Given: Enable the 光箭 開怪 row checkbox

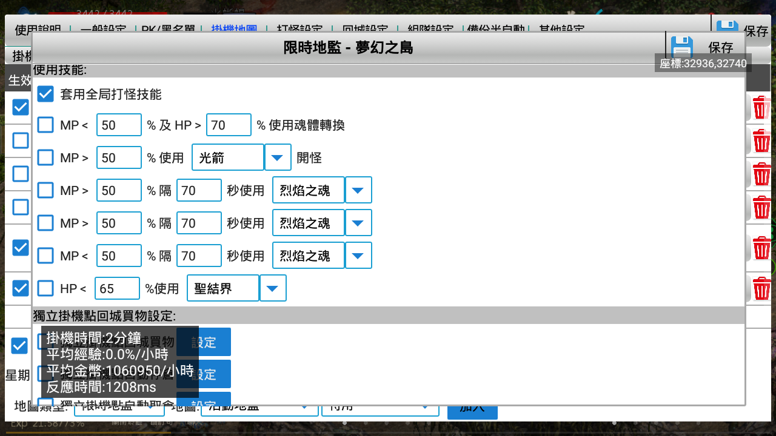Looking at the screenshot, I should pos(45,157).
